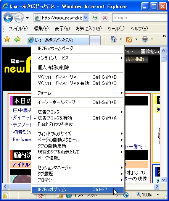The height and width of the screenshot is (201, 169).
Task: Open ダウンロードマネージャ Ctrl+Shift+D entry
Action: pos(78,77)
